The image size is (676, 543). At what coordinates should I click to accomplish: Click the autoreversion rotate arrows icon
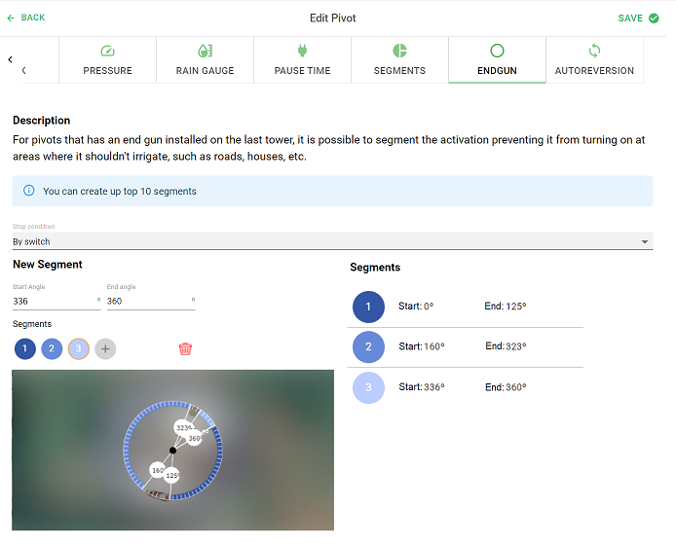tap(594, 51)
